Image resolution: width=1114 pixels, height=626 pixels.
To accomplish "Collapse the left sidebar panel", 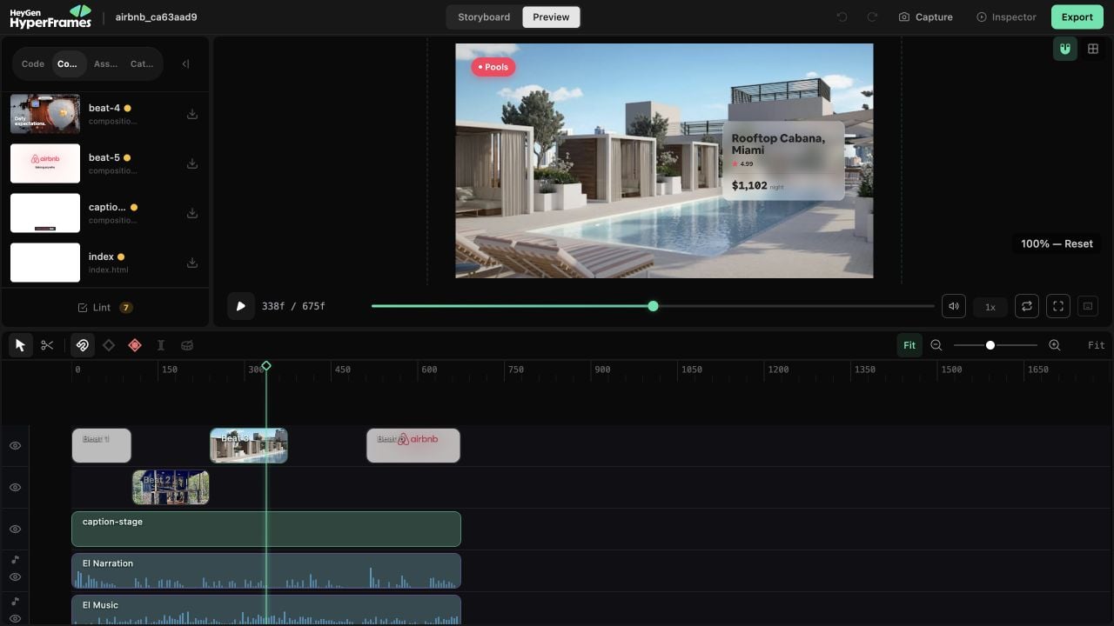I will pyautogui.click(x=185, y=63).
